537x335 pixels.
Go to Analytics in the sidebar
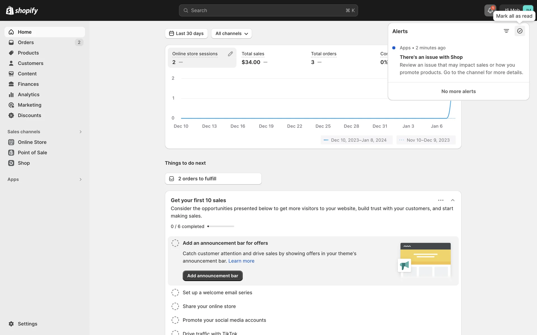(29, 95)
